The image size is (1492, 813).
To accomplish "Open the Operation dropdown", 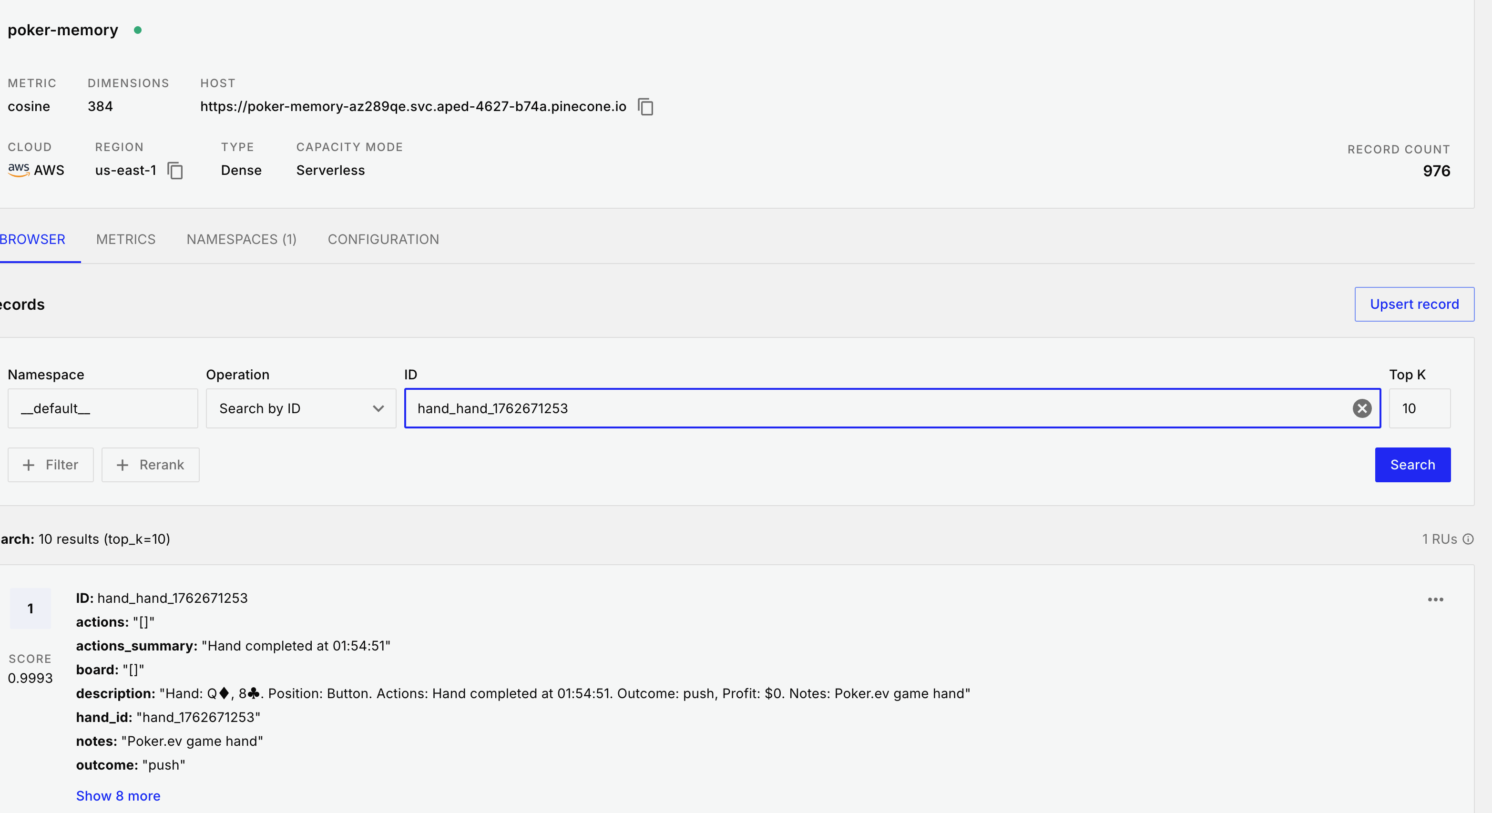I will pyautogui.click(x=301, y=408).
